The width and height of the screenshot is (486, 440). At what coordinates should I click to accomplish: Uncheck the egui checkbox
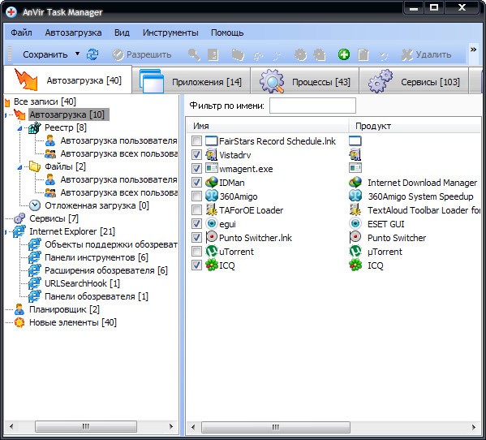point(196,223)
